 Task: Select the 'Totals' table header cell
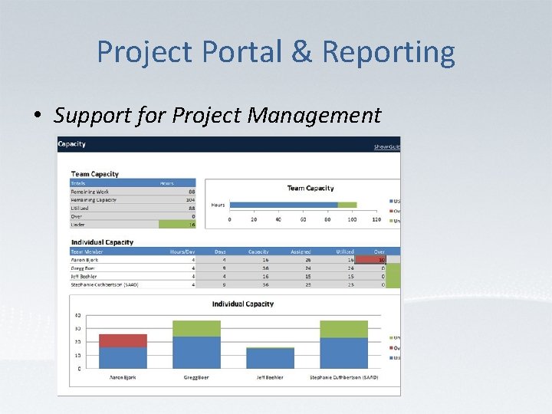coord(78,183)
